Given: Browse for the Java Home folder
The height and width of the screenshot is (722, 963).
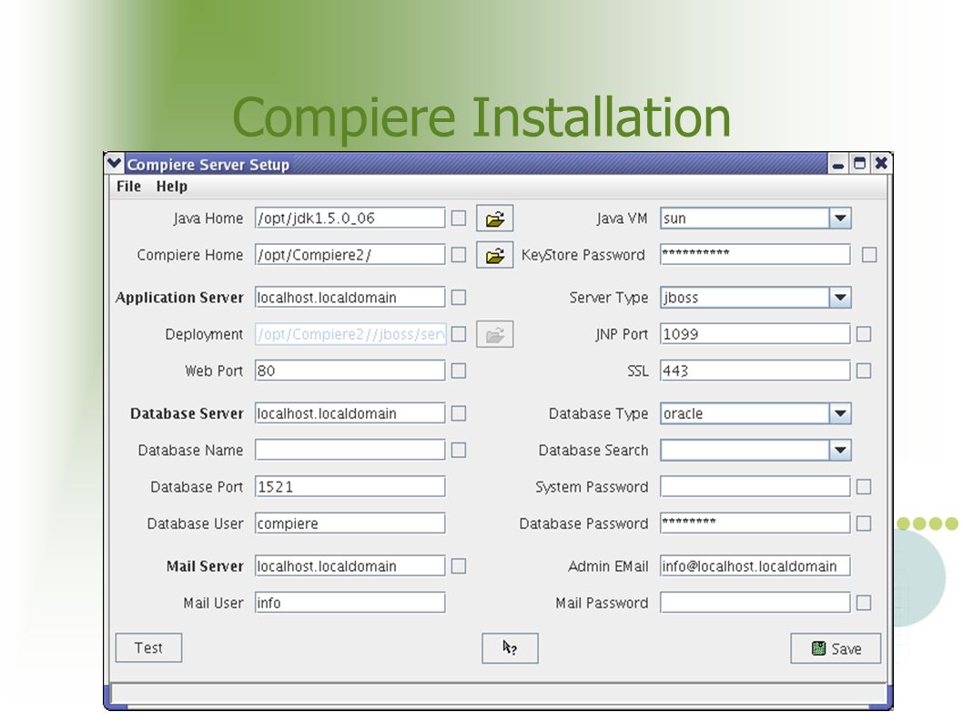Looking at the screenshot, I should (494, 219).
